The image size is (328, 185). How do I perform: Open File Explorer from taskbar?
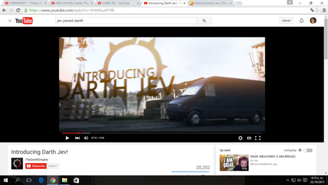pyautogui.click(x=65, y=180)
